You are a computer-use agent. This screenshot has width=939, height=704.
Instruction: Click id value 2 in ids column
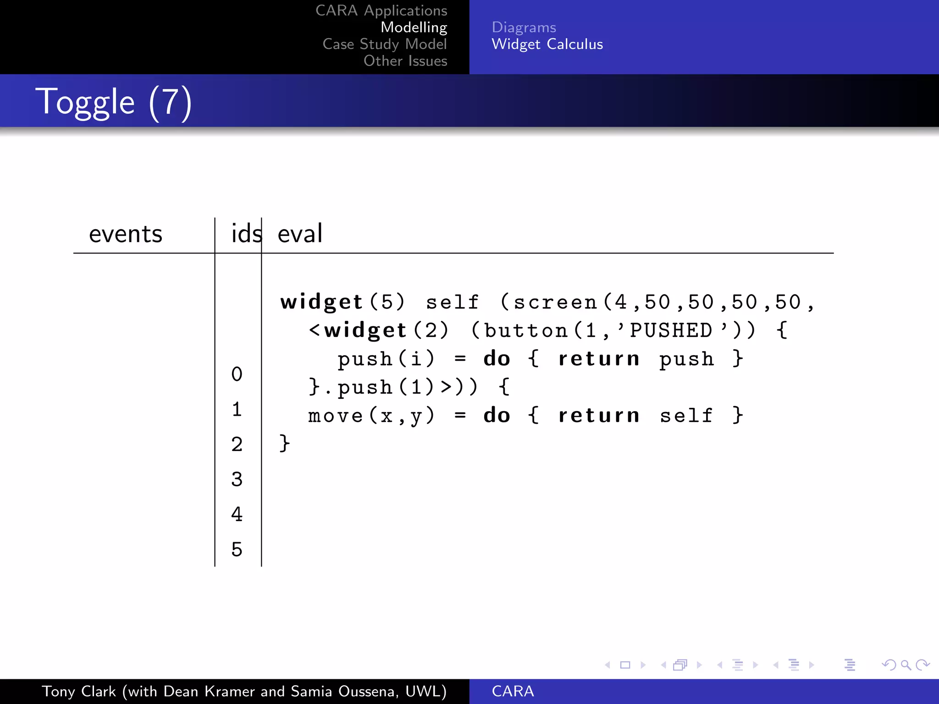tap(237, 445)
